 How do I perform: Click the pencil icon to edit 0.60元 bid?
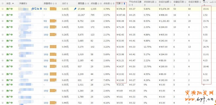pyautogui.click(x=75, y=9)
